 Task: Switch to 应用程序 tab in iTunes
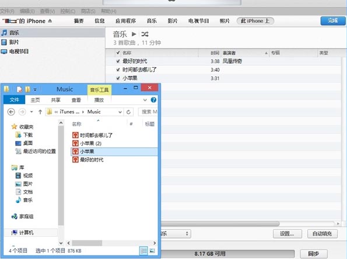click(126, 21)
